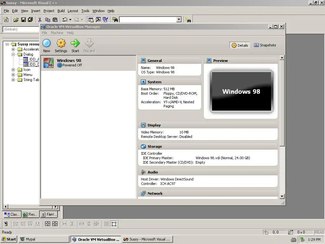This screenshot has width=325, height=244.
Task: Collapse the Dialog folder node
Action: pos(13,54)
